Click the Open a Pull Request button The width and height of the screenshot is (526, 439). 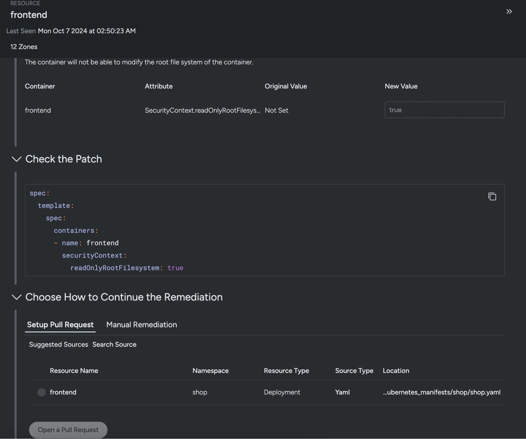click(68, 430)
